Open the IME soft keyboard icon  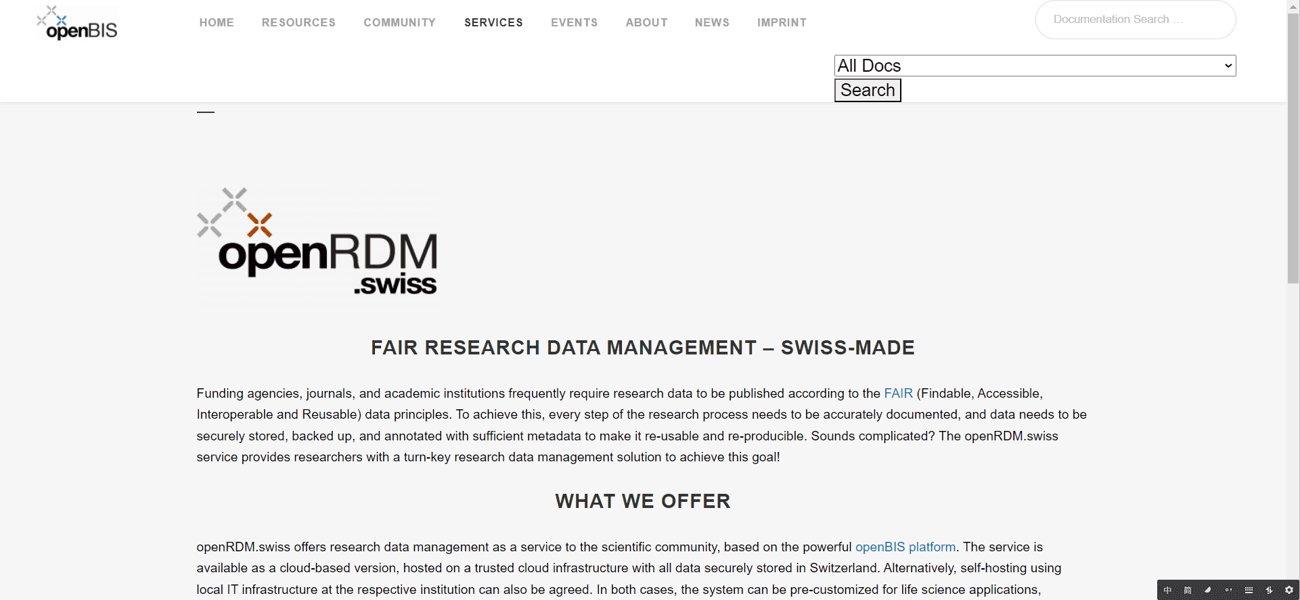tap(1249, 590)
